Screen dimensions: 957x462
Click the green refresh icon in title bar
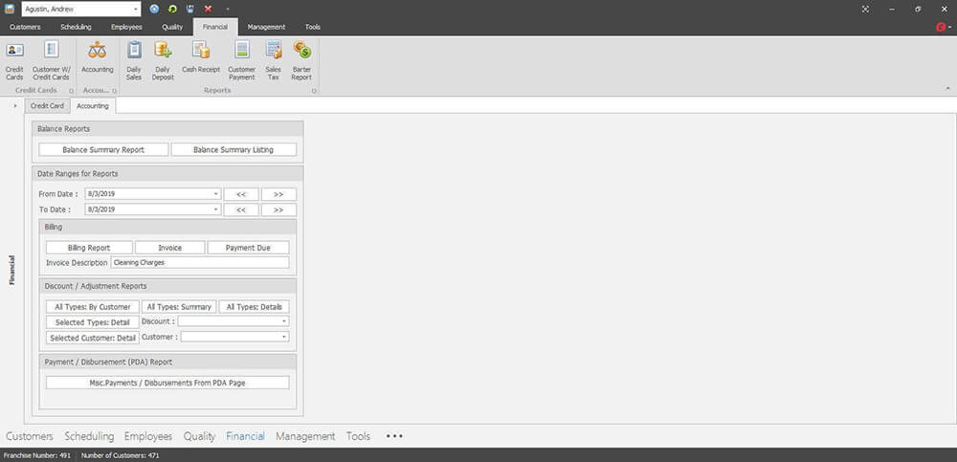(172, 9)
